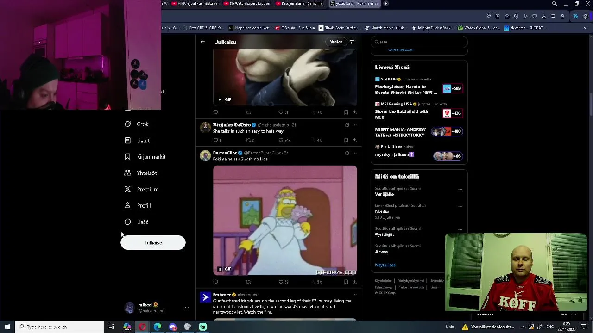
Task: Share Nicholas DeOrio's reply
Action: (354, 140)
